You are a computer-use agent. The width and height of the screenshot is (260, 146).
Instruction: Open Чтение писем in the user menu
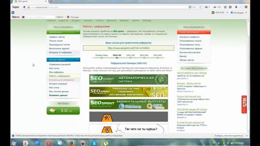point(56,41)
